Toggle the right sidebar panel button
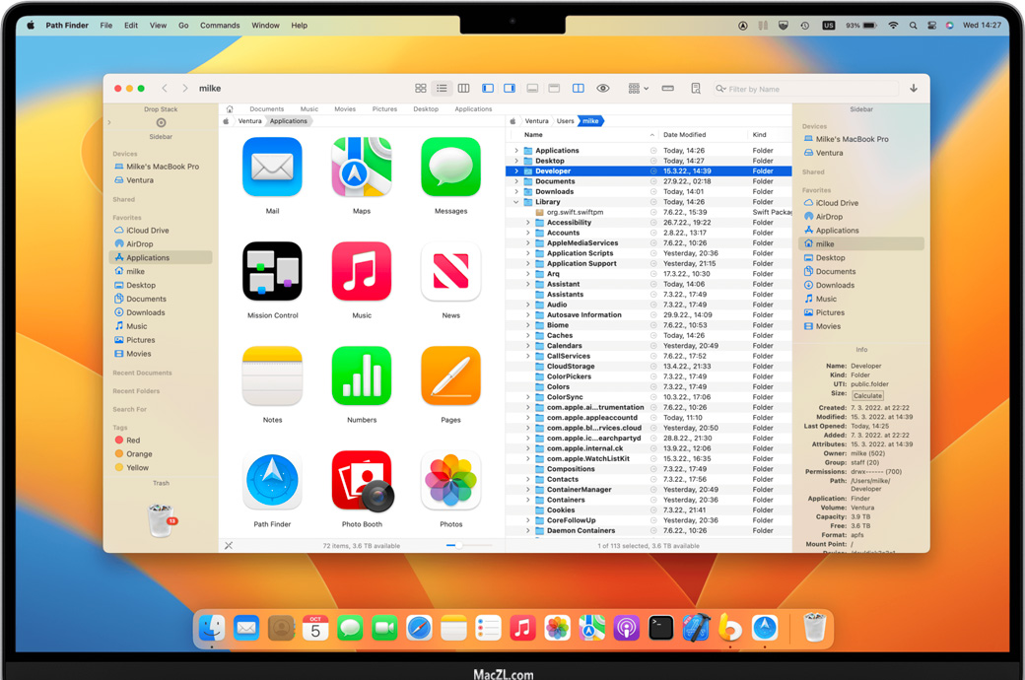1025x680 pixels. (510, 89)
